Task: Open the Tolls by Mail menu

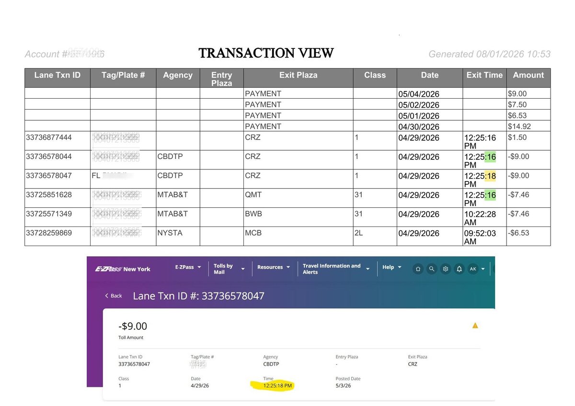Action: click(229, 269)
